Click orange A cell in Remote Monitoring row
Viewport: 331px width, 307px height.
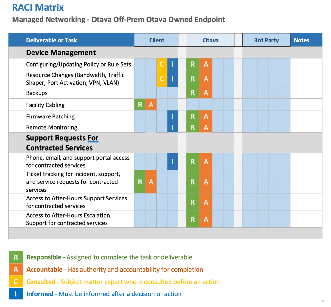tap(206, 127)
